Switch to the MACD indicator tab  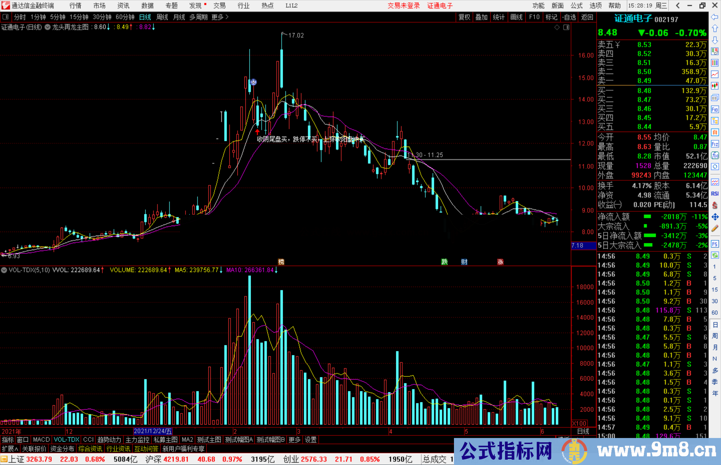tap(41, 440)
